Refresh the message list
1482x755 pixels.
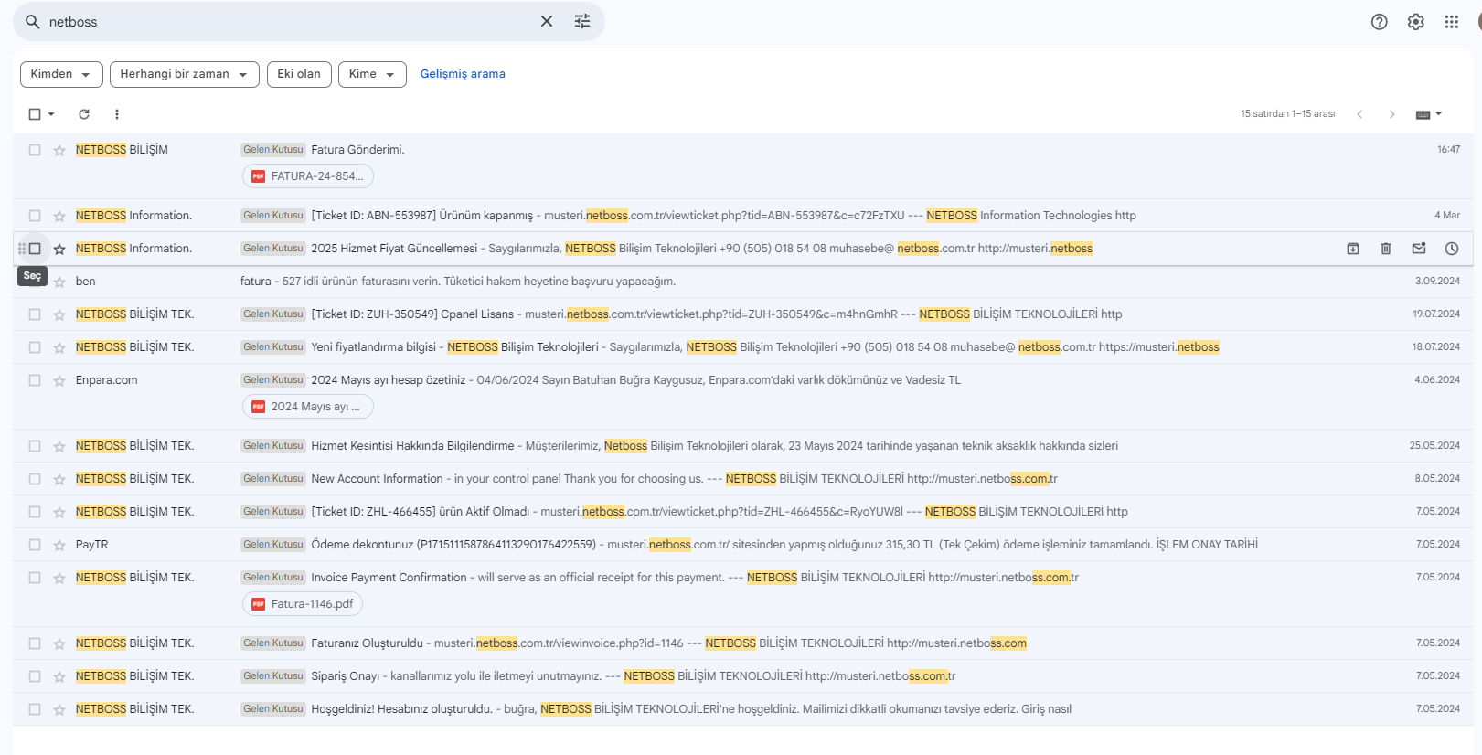(x=84, y=114)
